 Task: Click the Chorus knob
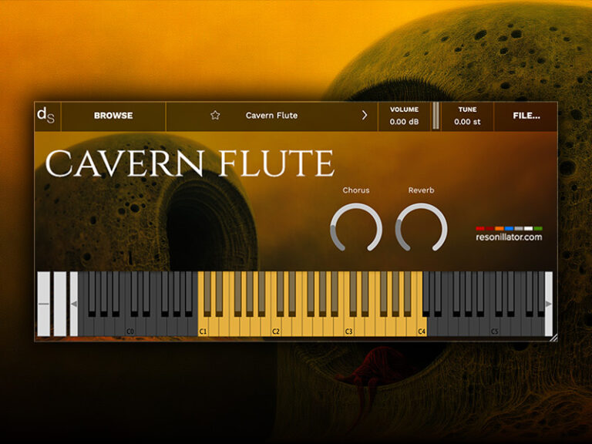(x=355, y=227)
